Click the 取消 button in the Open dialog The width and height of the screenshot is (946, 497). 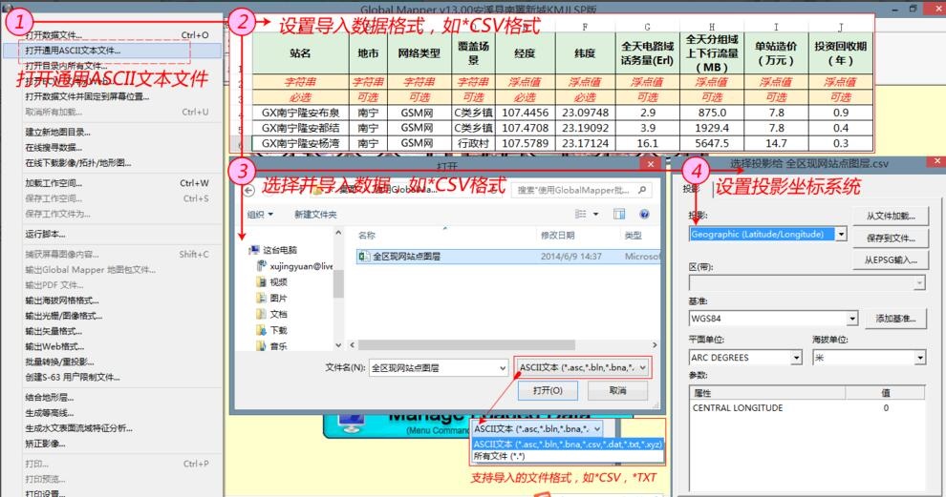click(x=618, y=391)
